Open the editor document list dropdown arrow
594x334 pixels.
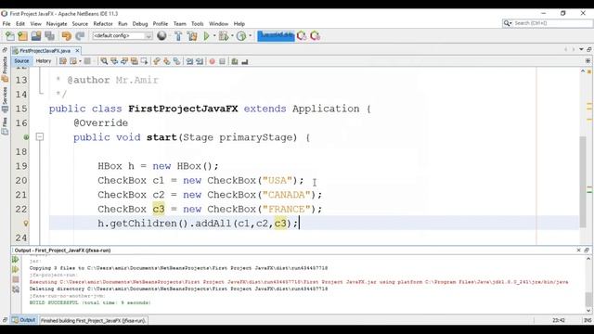click(x=581, y=50)
